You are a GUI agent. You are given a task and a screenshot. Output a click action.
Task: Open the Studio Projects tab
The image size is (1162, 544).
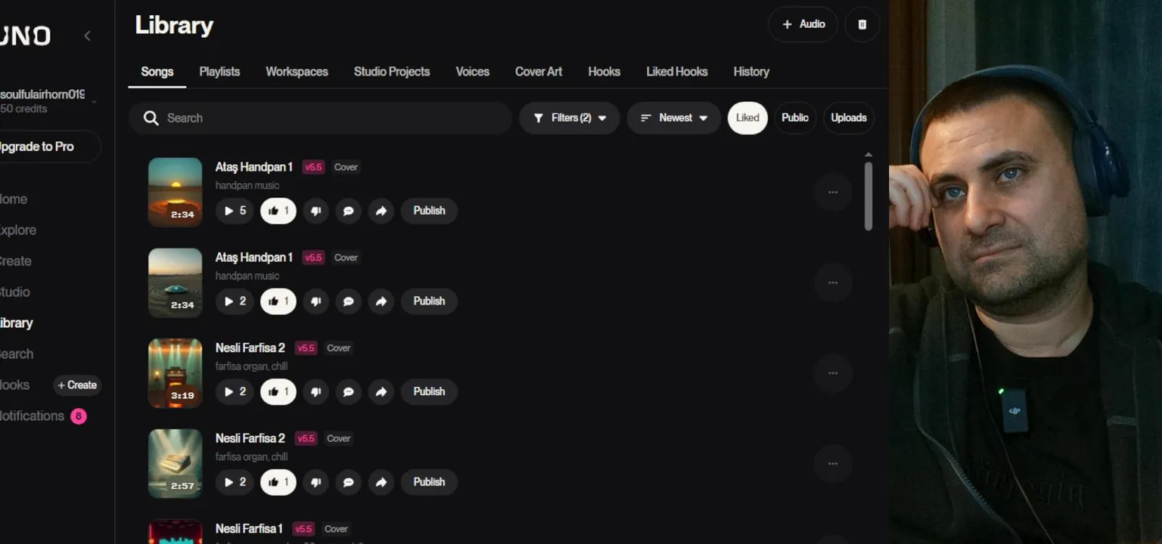pyautogui.click(x=392, y=72)
